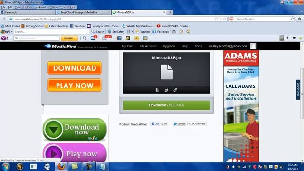Click the orange PLAY NOW ad button
The image size is (304, 171).
point(75,85)
